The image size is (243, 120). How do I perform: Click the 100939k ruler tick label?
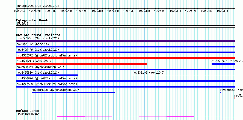(x=222, y=11)
